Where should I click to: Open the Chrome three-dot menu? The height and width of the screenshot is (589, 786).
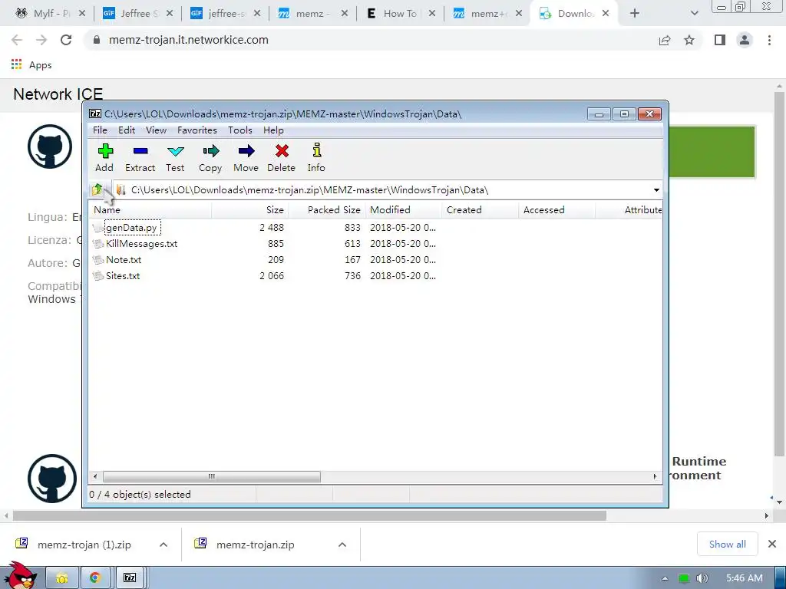point(769,40)
